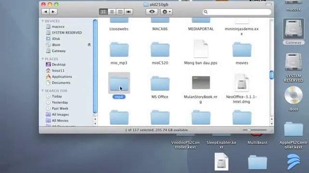Select the movies folder
This screenshot has height=173, width=309.
(242, 50)
